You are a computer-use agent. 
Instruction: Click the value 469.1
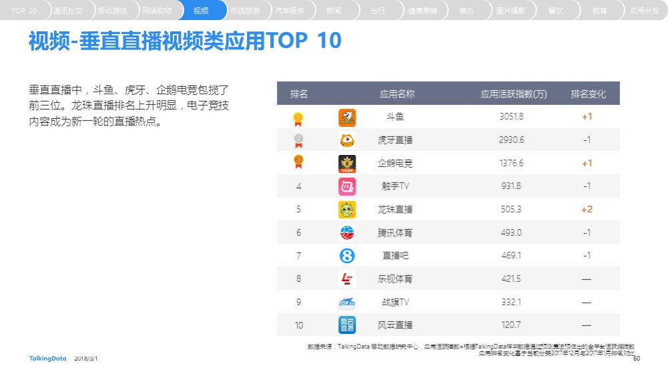click(x=511, y=255)
